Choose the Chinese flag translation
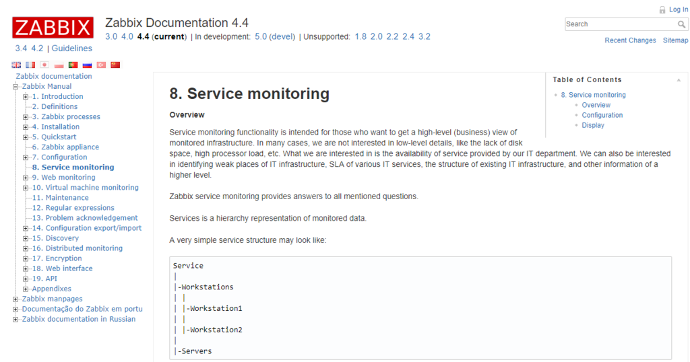Screen dimensions: 690x362 click(115, 65)
